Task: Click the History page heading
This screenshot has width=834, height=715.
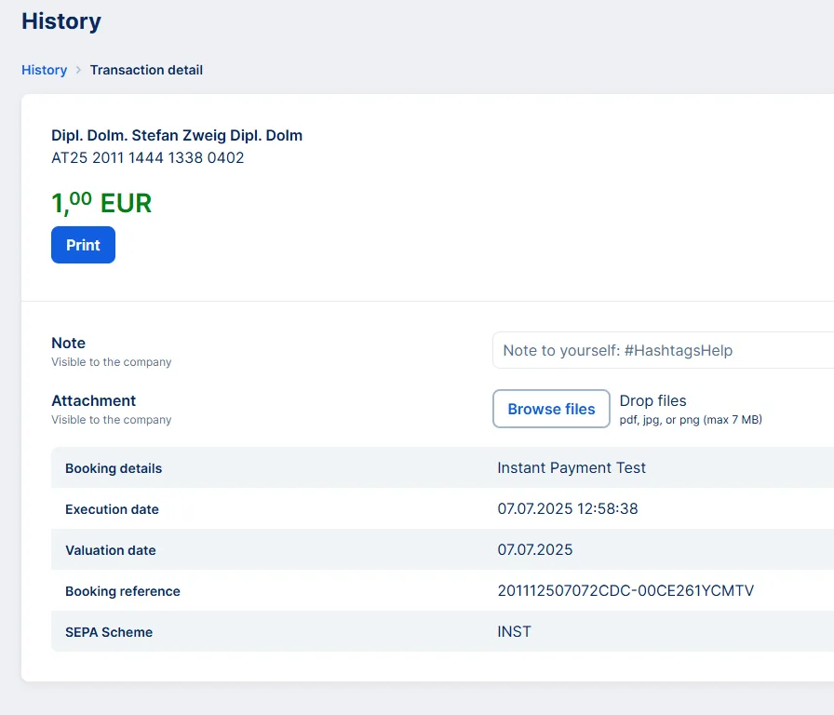Action: 61,21
